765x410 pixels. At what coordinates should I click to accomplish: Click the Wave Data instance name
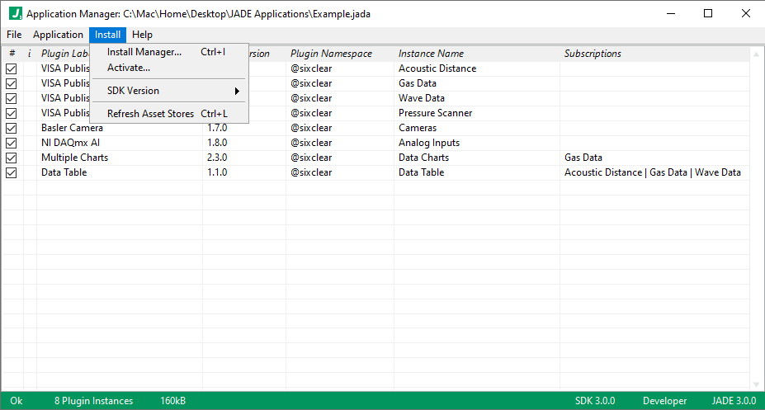[x=422, y=98]
